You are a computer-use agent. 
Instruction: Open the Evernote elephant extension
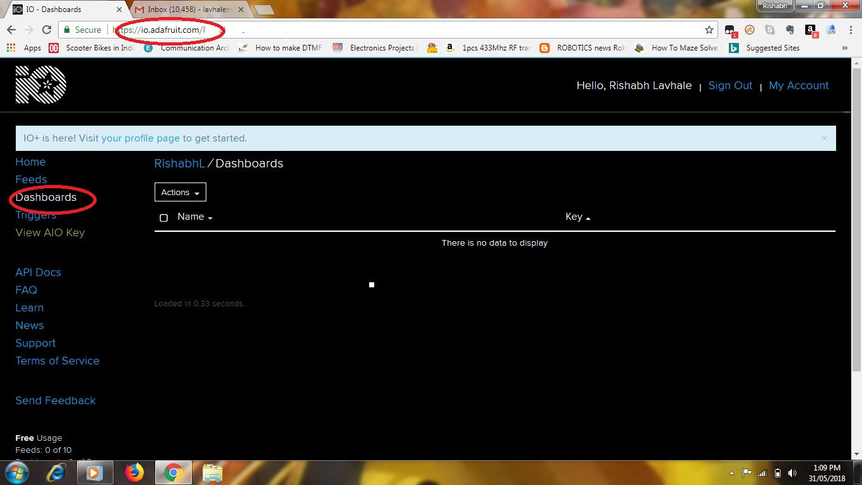pyautogui.click(x=789, y=30)
